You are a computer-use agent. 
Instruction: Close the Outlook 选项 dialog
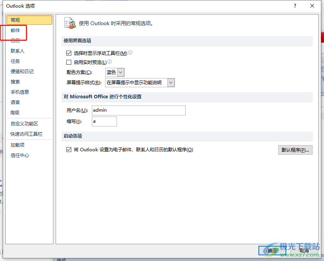[312, 6]
